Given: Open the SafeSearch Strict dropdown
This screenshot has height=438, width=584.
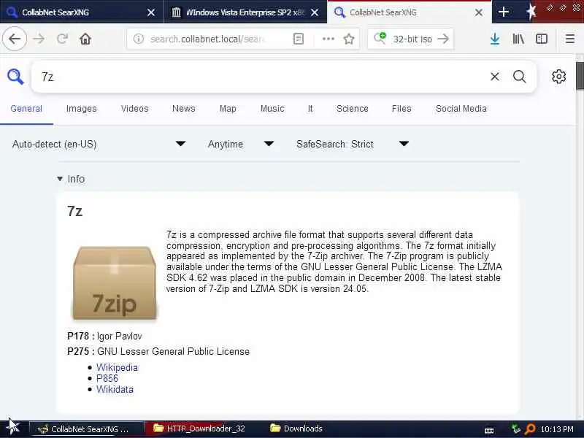Looking at the screenshot, I should coord(353,144).
